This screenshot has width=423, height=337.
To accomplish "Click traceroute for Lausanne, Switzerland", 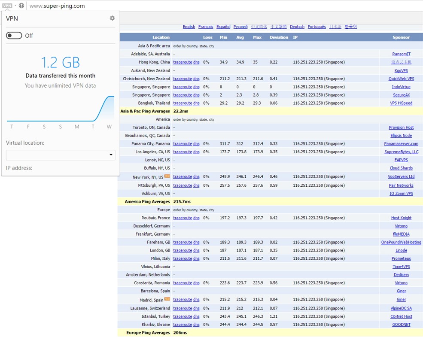I will pos(183,308).
